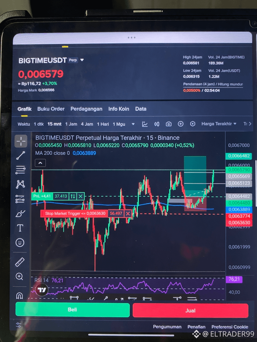257x342 pixels.
Task: Switch to the Grafik tab
Action: pos(25,109)
